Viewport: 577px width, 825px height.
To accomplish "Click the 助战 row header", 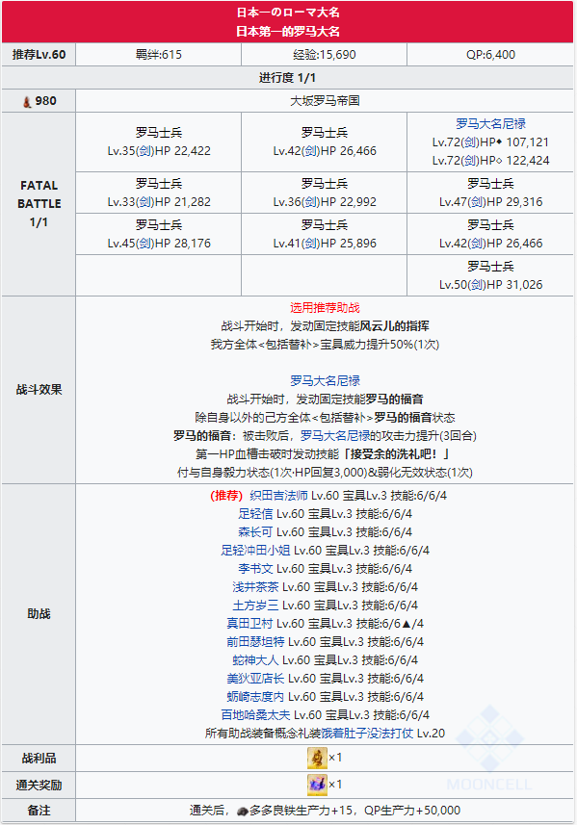I will [39, 614].
